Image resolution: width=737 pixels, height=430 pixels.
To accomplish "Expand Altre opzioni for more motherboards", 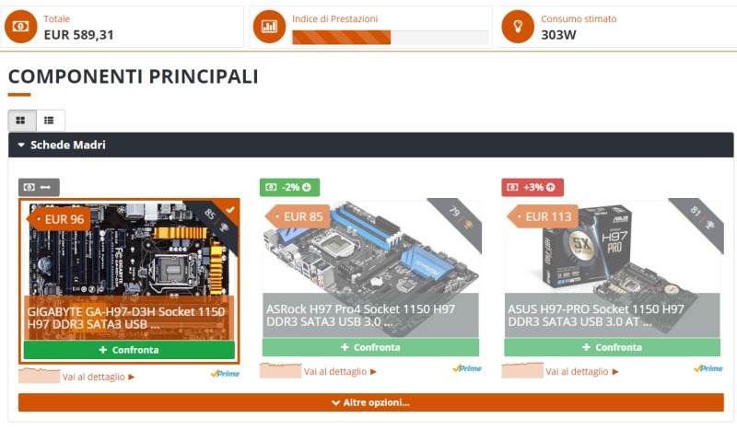I will [371, 402].
